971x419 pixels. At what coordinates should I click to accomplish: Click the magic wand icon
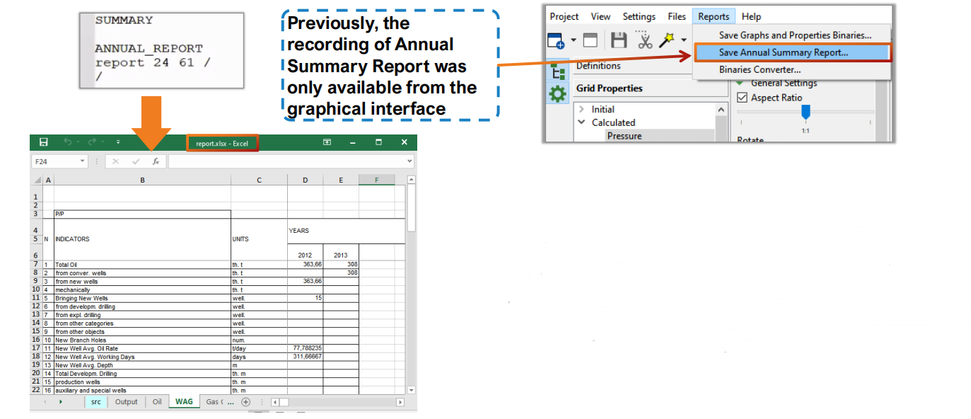click(666, 40)
